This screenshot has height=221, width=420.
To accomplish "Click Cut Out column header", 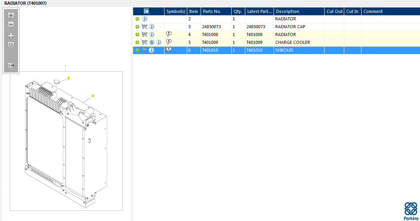I will coord(334,11).
